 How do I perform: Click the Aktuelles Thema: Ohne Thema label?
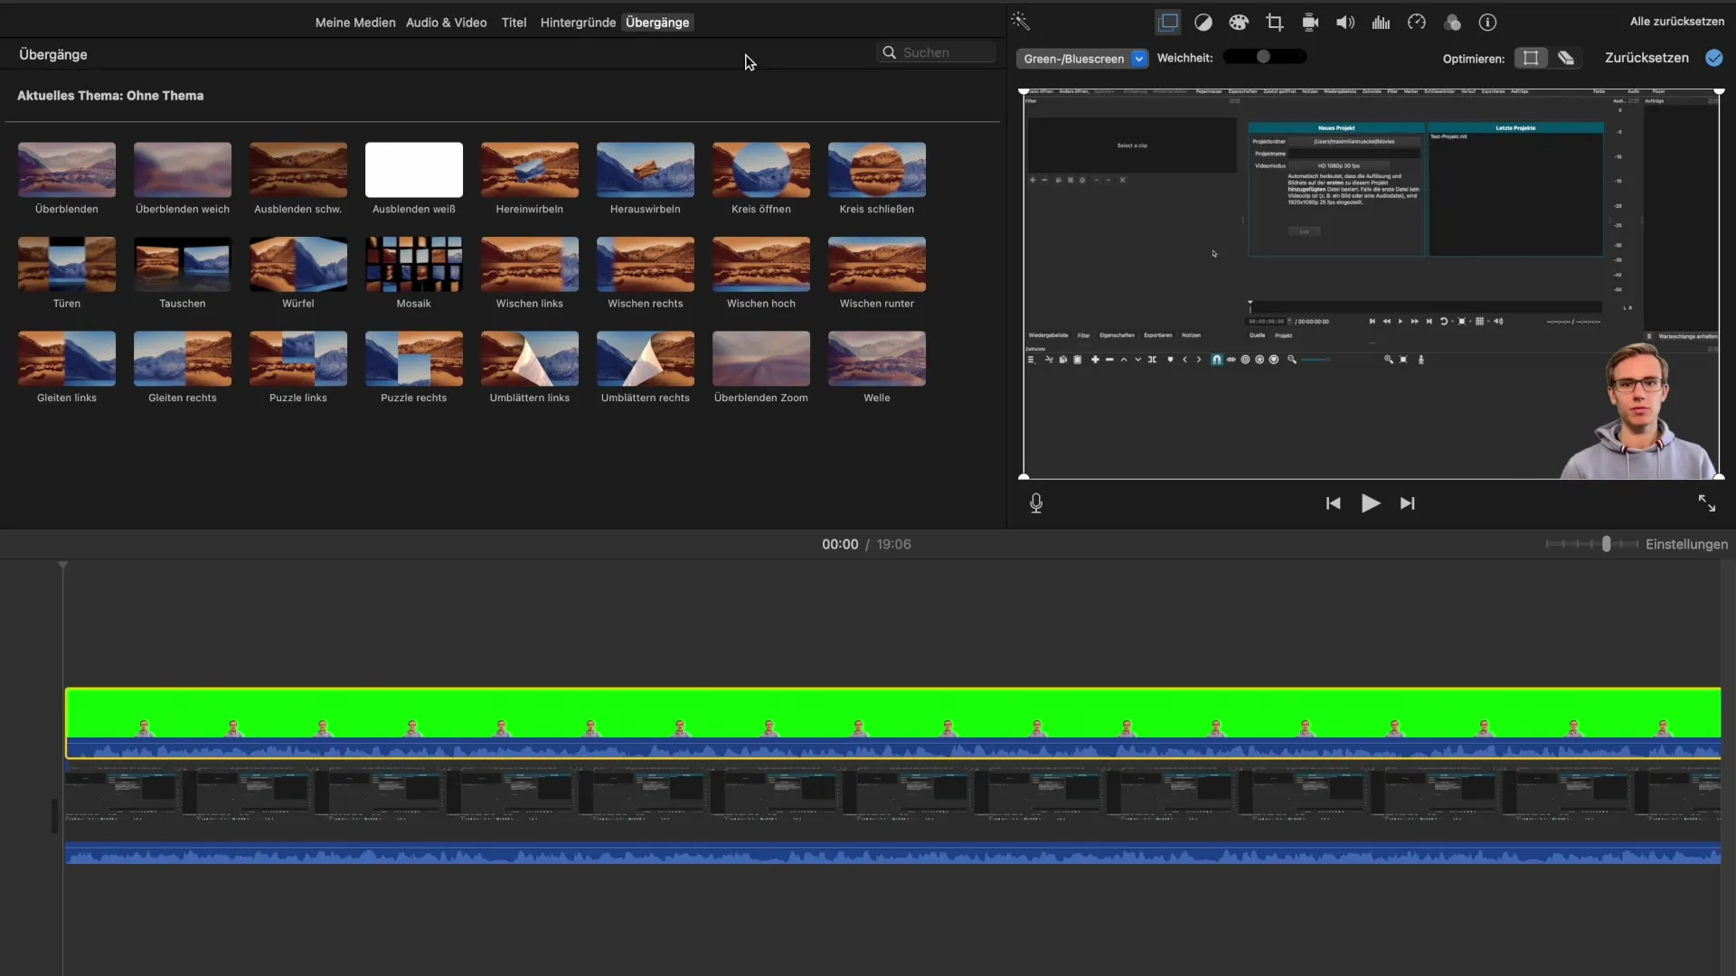point(110,96)
